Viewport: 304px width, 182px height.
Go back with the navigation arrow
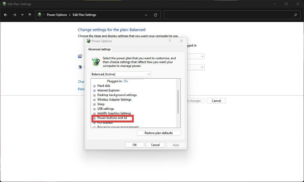pos(6,15)
